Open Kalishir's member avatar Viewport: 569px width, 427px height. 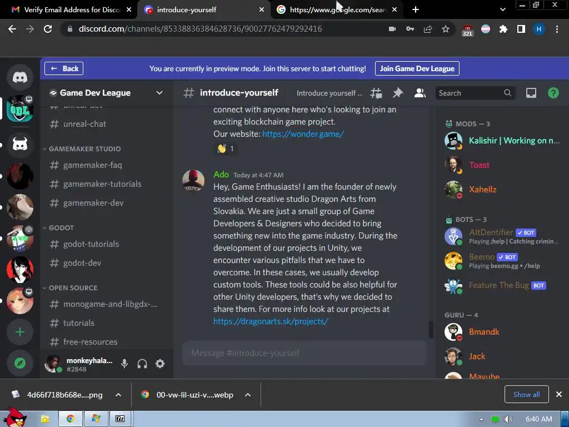tap(453, 141)
